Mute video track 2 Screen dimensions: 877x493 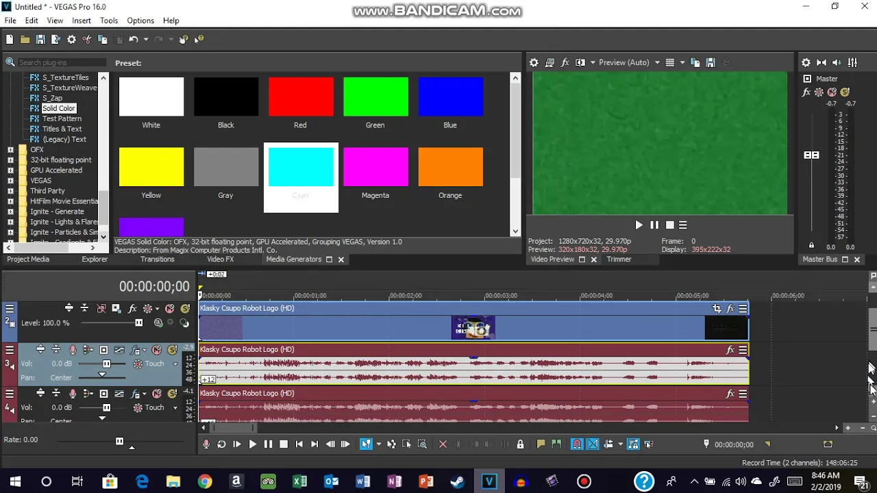click(170, 309)
